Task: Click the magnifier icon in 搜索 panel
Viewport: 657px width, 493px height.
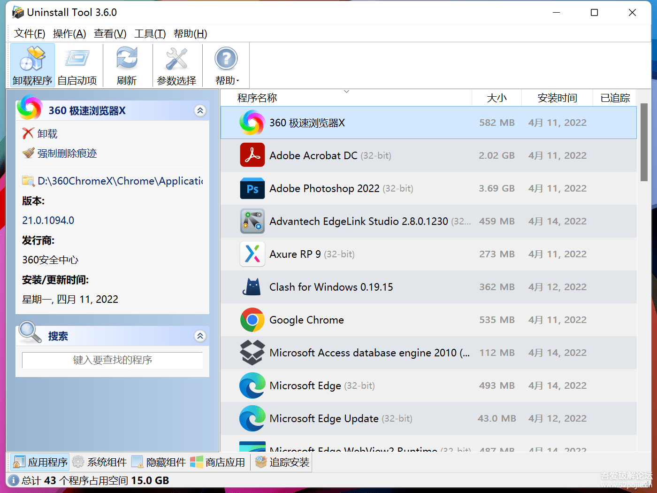Action: coord(30,332)
